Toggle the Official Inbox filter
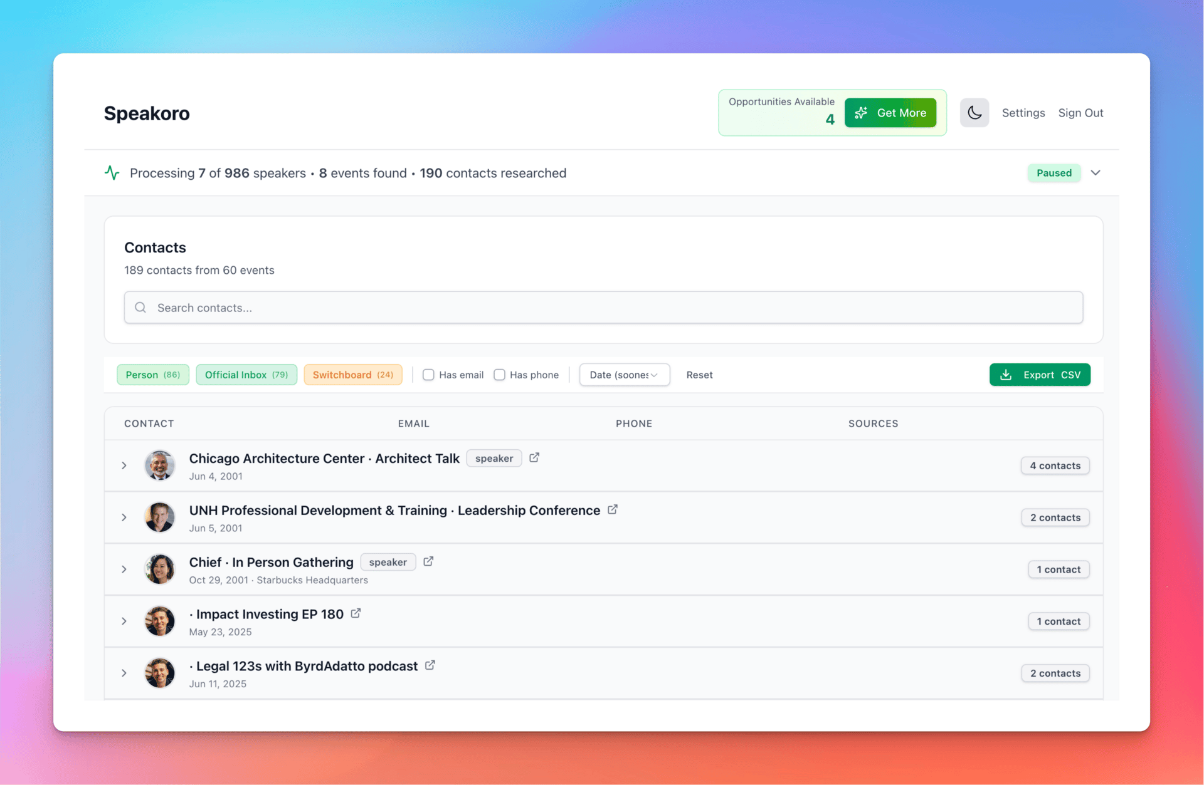Screen dimensions: 1204x785 click(x=246, y=375)
